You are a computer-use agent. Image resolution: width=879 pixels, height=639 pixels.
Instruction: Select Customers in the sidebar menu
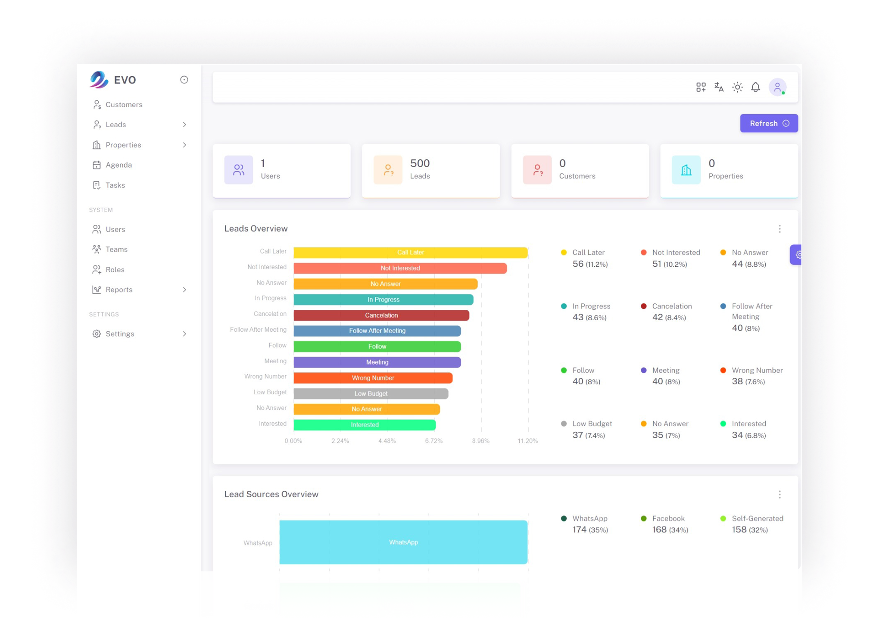124,104
